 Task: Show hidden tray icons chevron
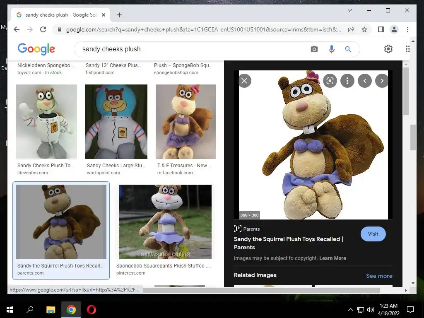click(x=350, y=310)
